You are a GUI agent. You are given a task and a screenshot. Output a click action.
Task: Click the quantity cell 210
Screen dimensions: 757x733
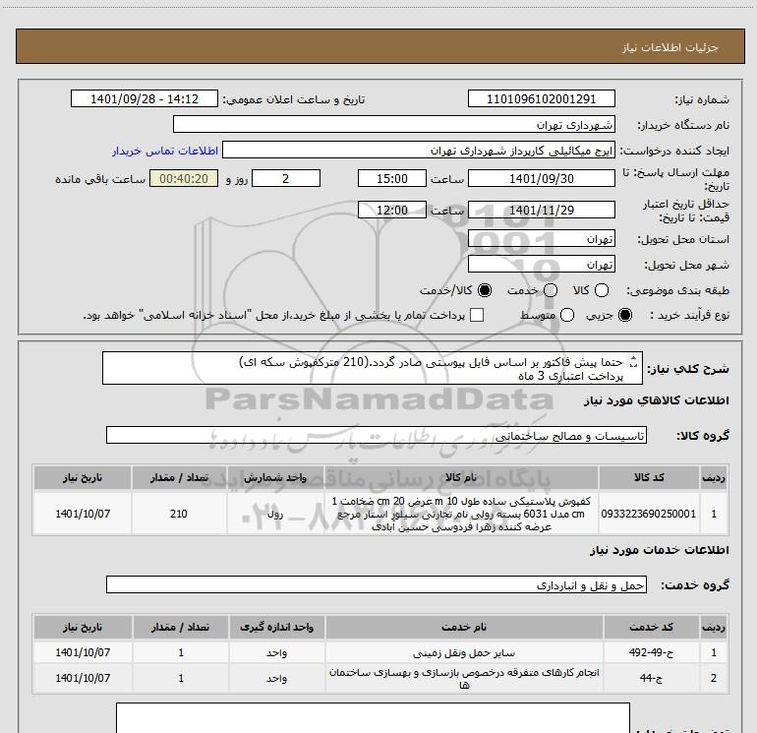179,514
